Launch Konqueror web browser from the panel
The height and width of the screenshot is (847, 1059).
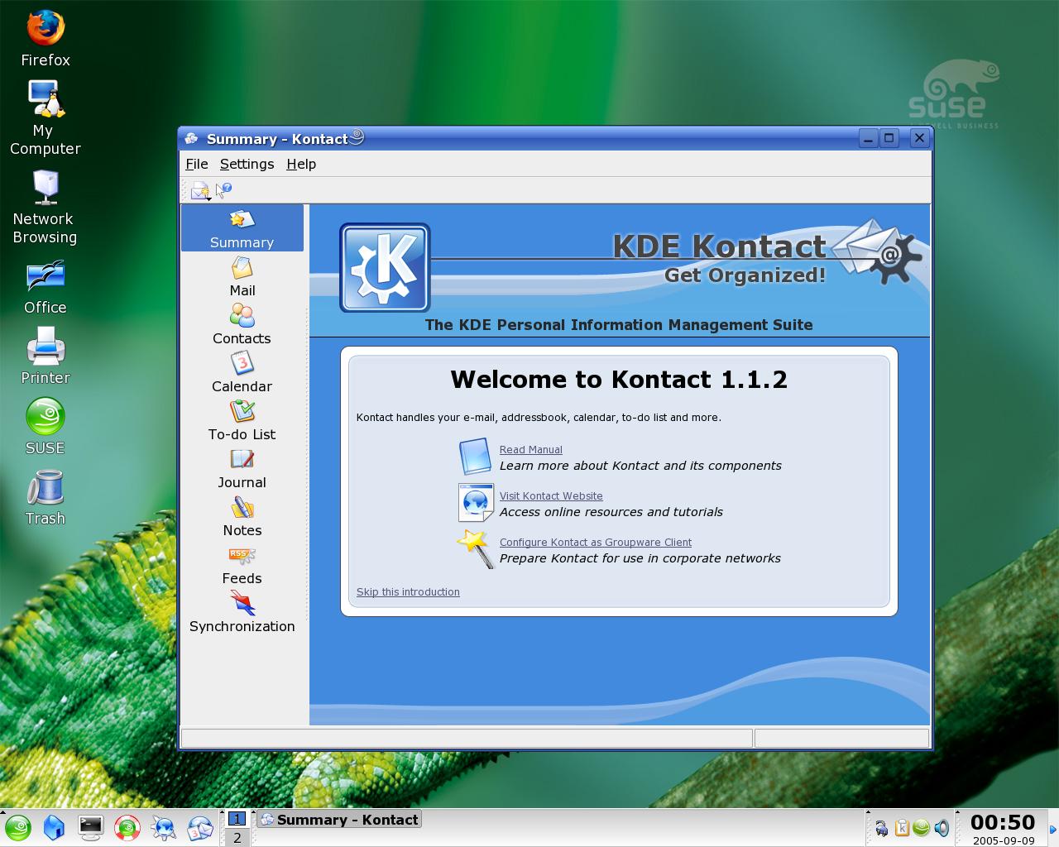coord(164,827)
